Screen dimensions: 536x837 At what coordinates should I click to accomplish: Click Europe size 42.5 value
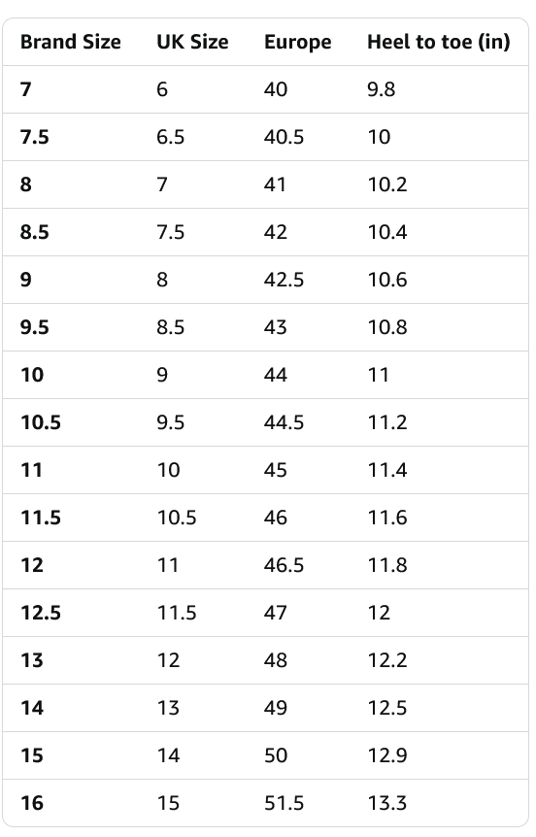coord(284,280)
